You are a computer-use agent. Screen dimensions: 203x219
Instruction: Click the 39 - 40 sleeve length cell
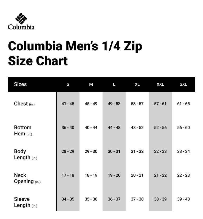tap(183, 199)
